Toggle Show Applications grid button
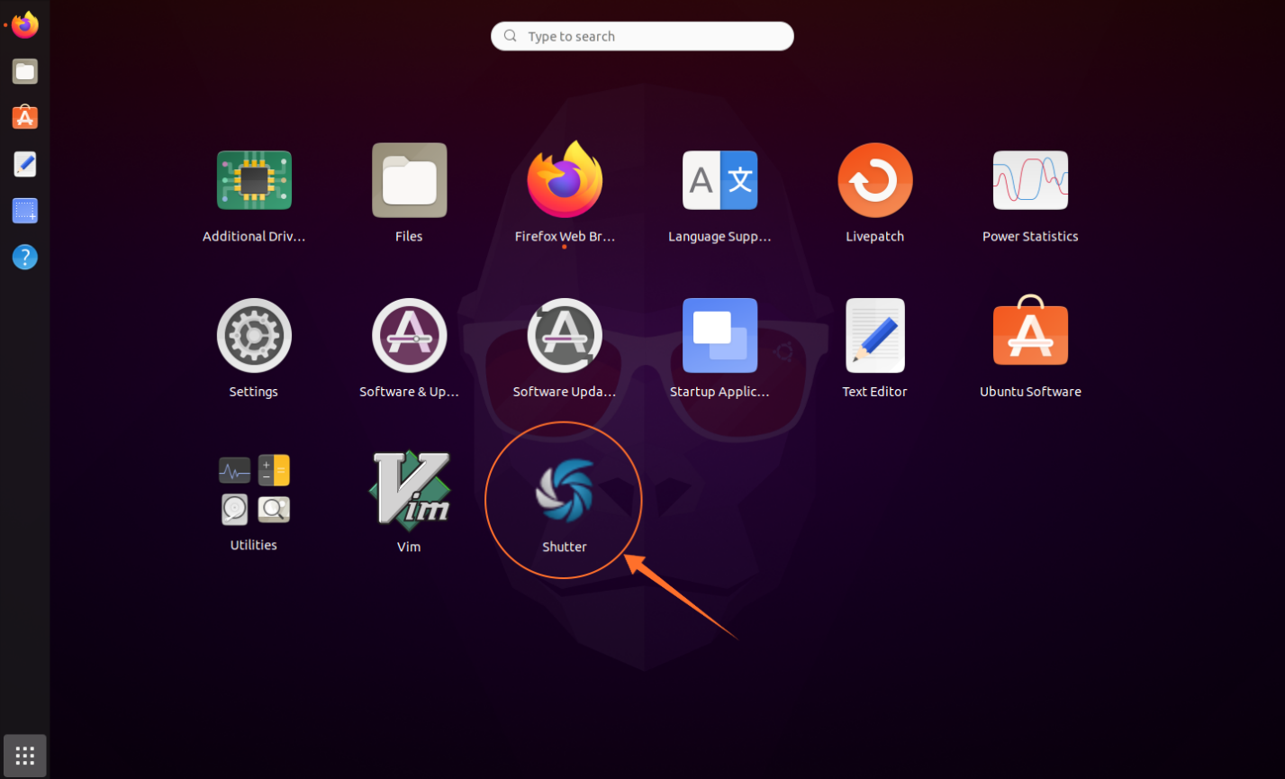Viewport: 1285px width, 779px height. click(x=25, y=756)
